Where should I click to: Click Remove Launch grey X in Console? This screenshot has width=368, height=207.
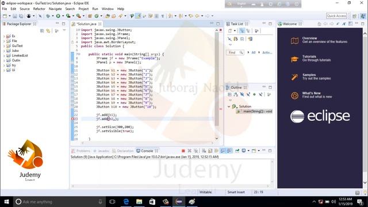click(x=189, y=151)
